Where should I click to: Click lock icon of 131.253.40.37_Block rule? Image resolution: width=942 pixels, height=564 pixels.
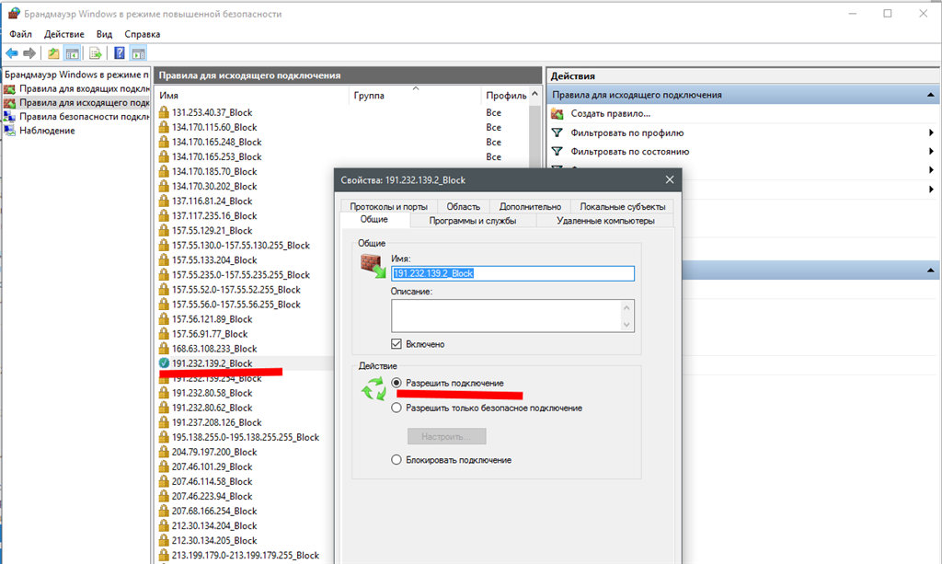pyautogui.click(x=164, y=112)
